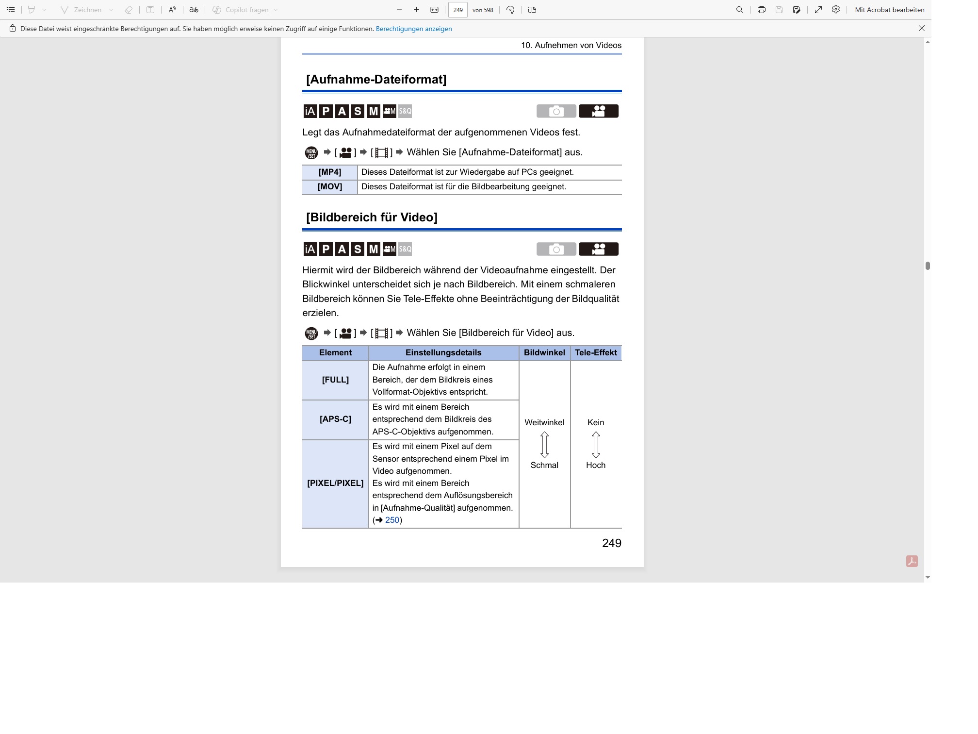The width and height of the screenshot is (978, 734).
Task: Click the [Bildbereich für Video] heading
Action: pyautogui.click(x=372, y=217)
